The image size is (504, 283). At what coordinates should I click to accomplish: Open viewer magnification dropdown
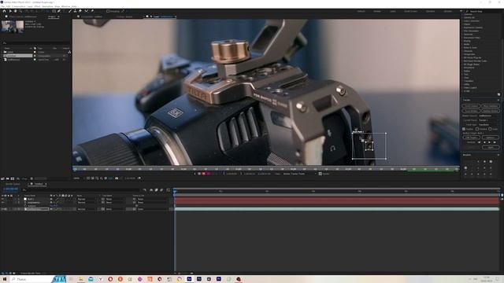click(x=79, y=178)
